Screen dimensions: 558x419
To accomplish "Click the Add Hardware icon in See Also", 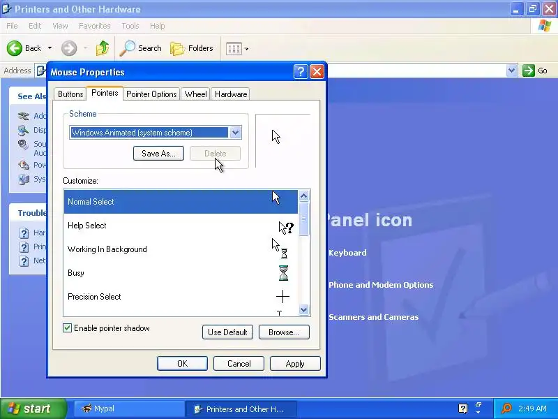I will coord(24,116).
